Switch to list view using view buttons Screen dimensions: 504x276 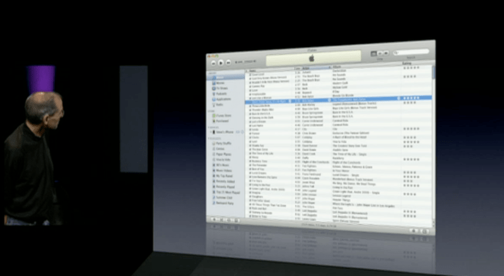(x=373, y=54)
